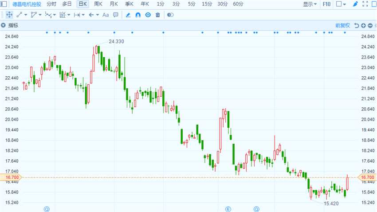Toggle the left sidebar panel icon
The width and height of the screenshot is (377, 212).
point(4,4)
